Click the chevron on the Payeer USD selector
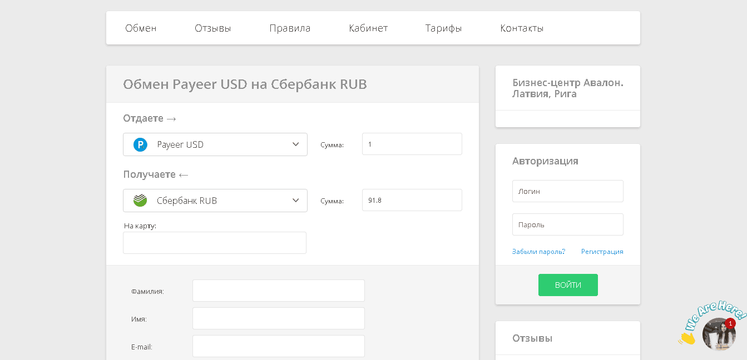The height and width of the screenshot is (360, 747). 295,144
